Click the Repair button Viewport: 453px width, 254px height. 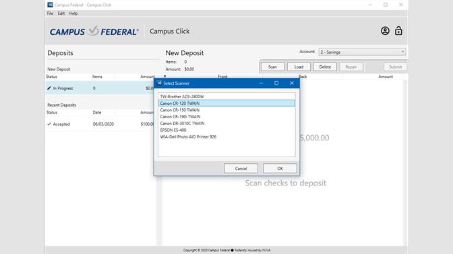[351, 67]
